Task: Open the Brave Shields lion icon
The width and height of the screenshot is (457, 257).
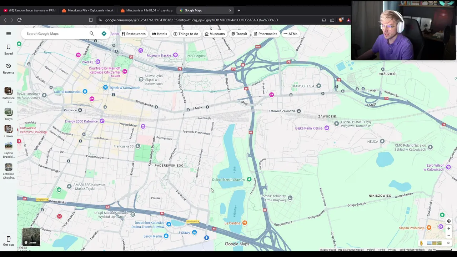Action: tap(341, 20)
